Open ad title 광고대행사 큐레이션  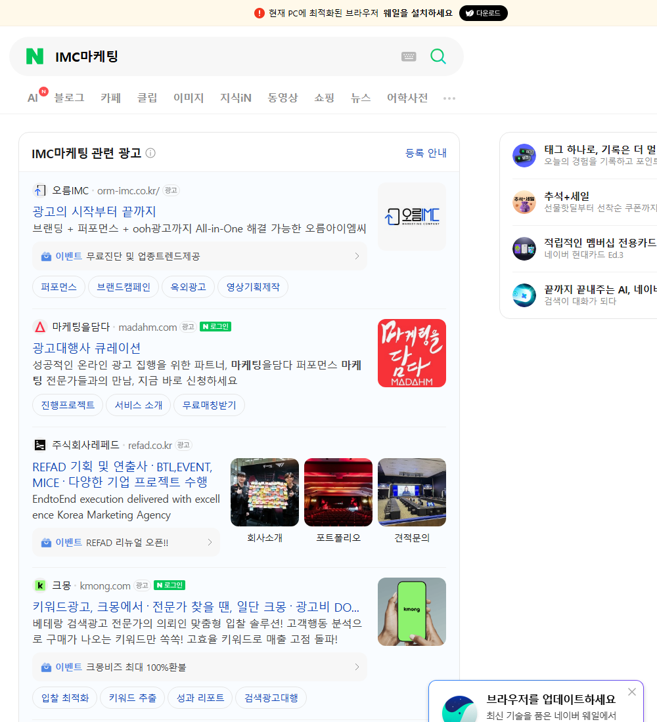point(87,348)
